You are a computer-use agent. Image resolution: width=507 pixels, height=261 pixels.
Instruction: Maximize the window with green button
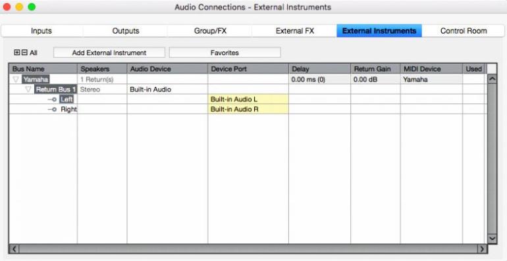(x=32, y=7)
